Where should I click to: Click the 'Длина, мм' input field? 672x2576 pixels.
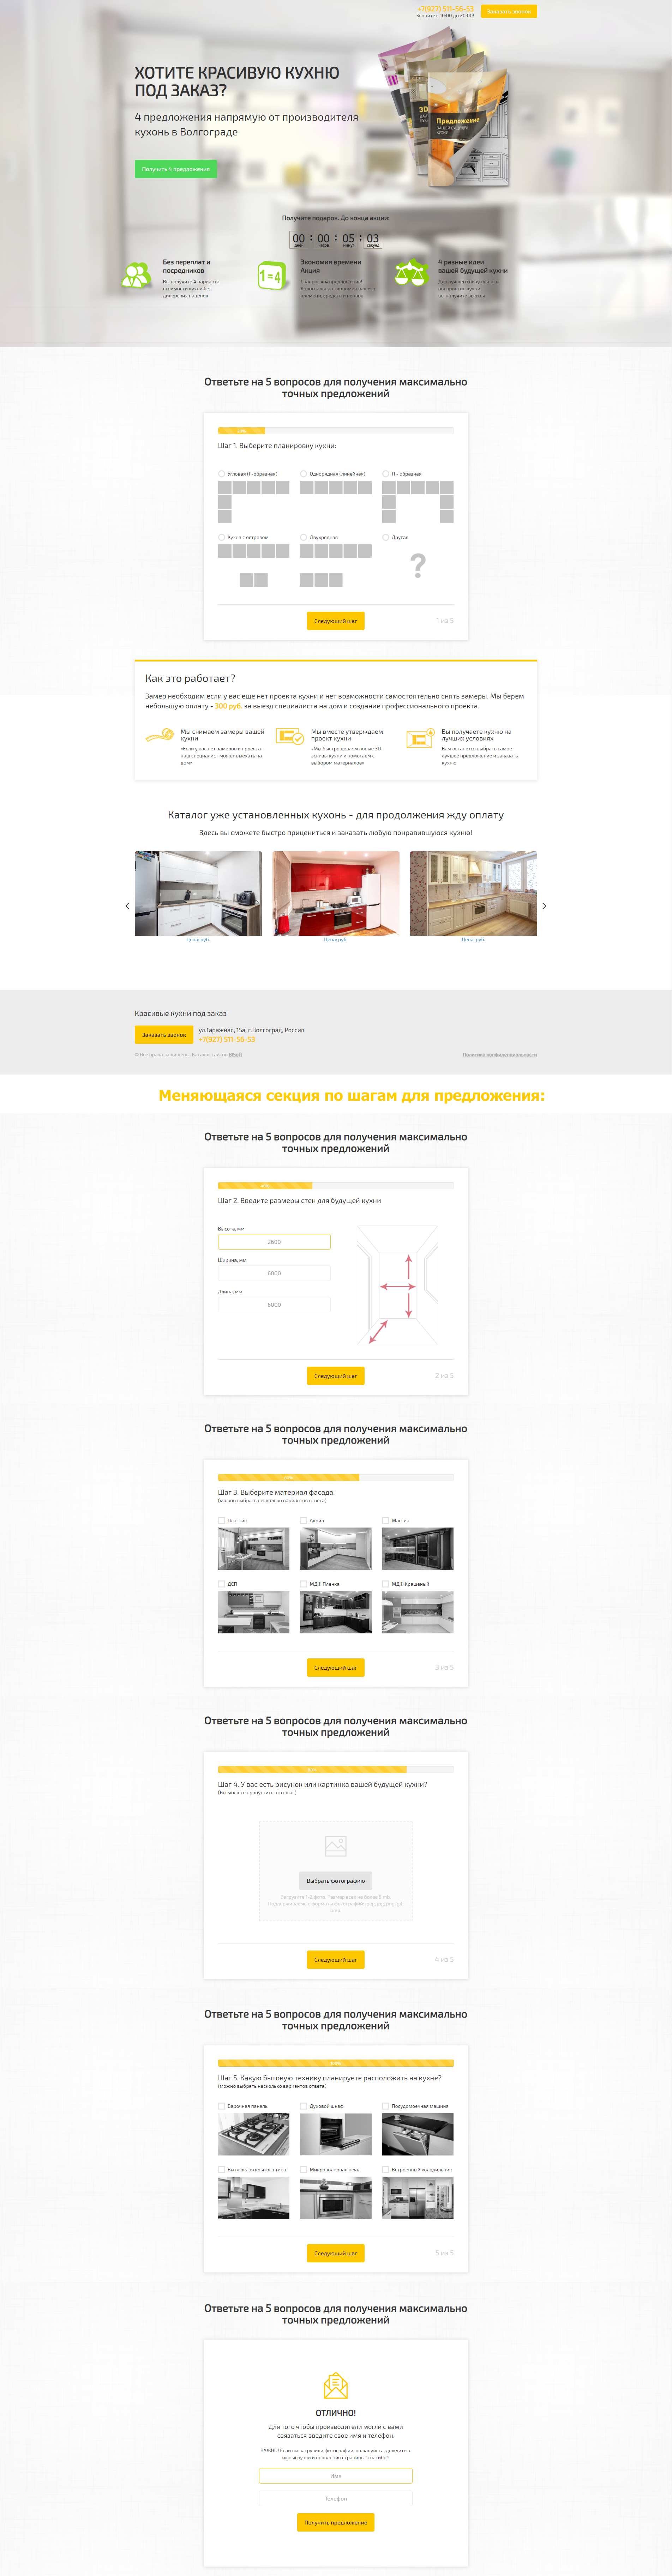click(274, 1305)
